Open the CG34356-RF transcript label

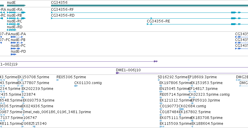tap(62, 10)
